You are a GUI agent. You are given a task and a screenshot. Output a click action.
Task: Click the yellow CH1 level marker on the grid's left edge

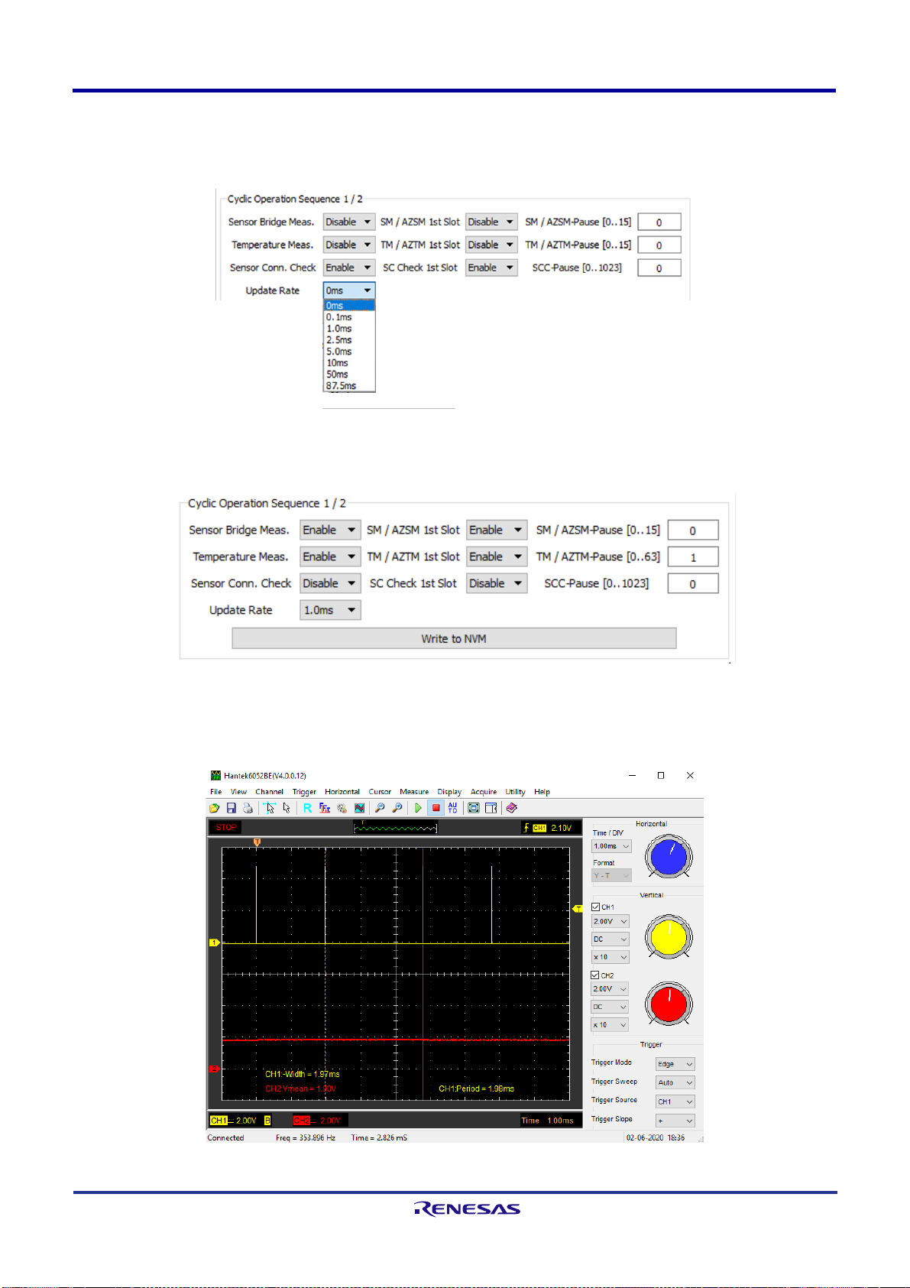point(215,942)
